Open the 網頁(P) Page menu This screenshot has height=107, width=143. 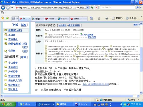click(118, 18)
